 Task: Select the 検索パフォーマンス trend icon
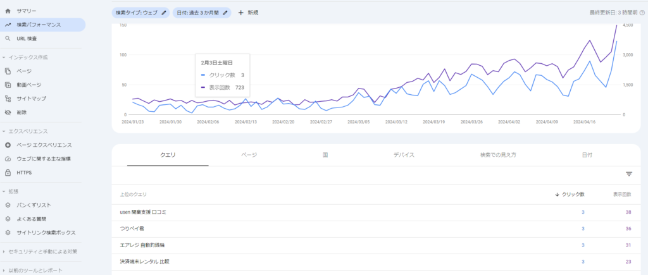pos(8,25)
